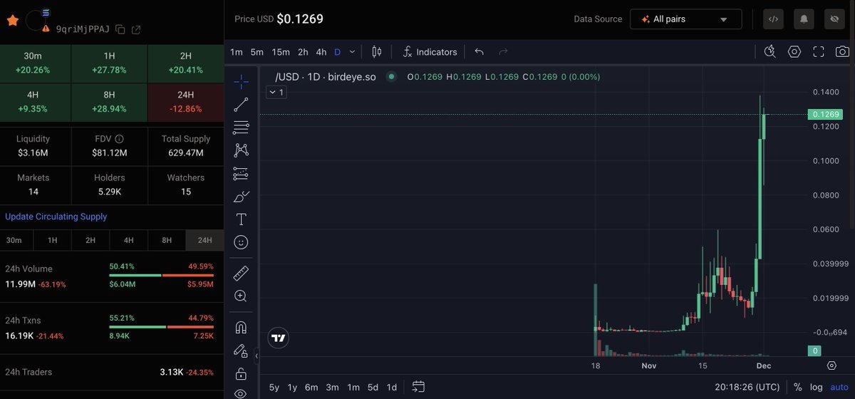Open the emoji sticker tool
Screen dimensions: 855x399
pyautogui.click(x=241, y=242)
